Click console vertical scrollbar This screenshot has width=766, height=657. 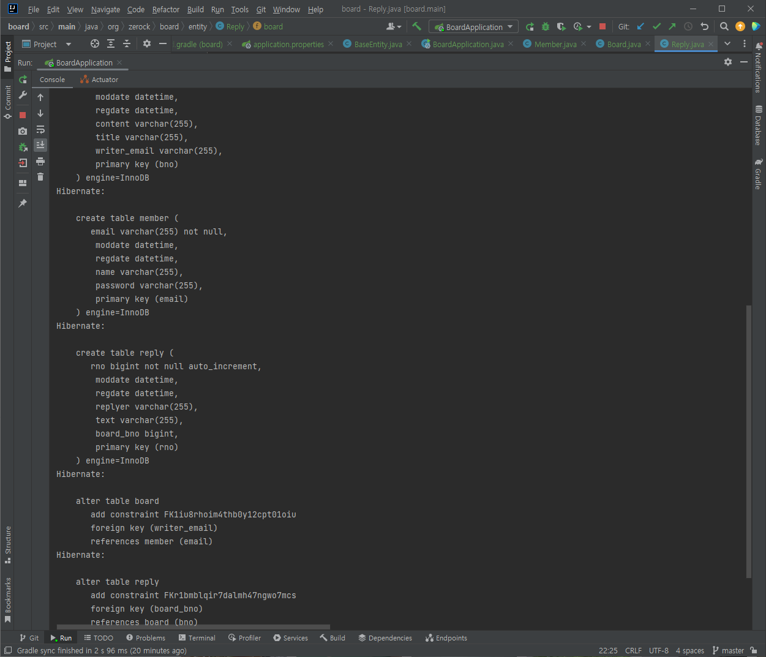[x=748, y=441]
